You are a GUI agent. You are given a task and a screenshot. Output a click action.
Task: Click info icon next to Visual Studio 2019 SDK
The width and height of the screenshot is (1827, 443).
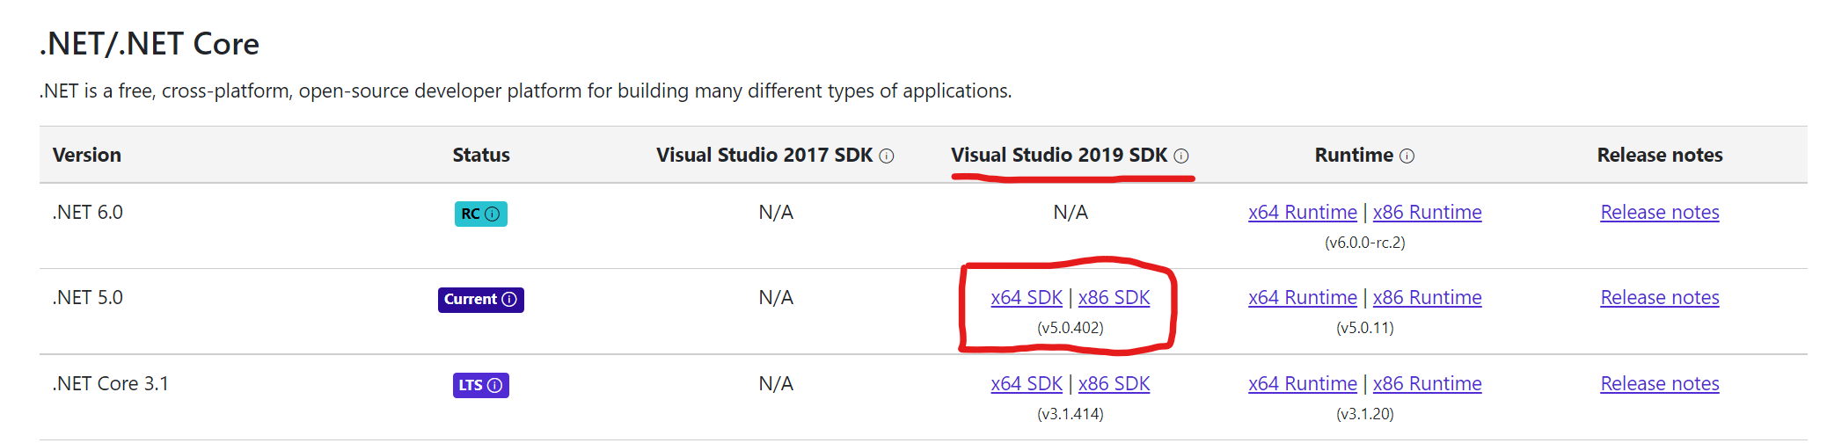[1181, 156]
